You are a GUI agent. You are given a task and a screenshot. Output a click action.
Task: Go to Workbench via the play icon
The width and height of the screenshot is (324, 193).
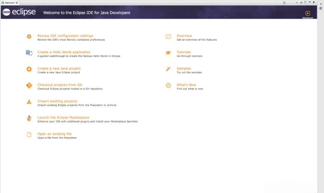(308, 13)
